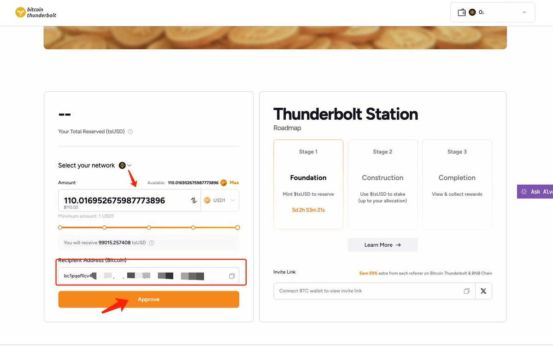Click the Max link
553x350 pixels.
(x=235, y=183)
